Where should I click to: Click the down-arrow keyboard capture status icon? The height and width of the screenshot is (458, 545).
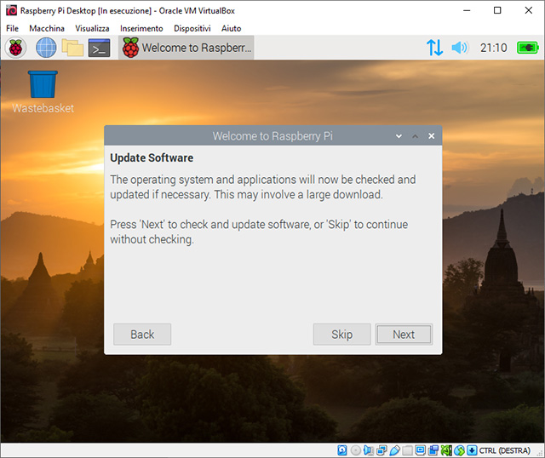click(471, 449)
